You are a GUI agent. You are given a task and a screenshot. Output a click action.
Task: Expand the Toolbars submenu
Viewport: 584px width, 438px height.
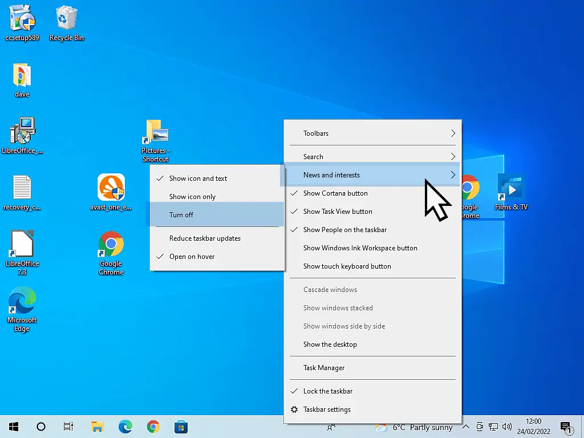pos(317,133)
